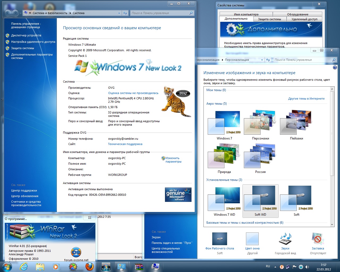The width and height of the screenshot is (340, 272).
Task: Open 'Панель задач и меню Пуск' link
Action: [172, 243]
